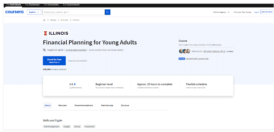Click 'Approx. 20 hours to complete' text

(155, 84)
